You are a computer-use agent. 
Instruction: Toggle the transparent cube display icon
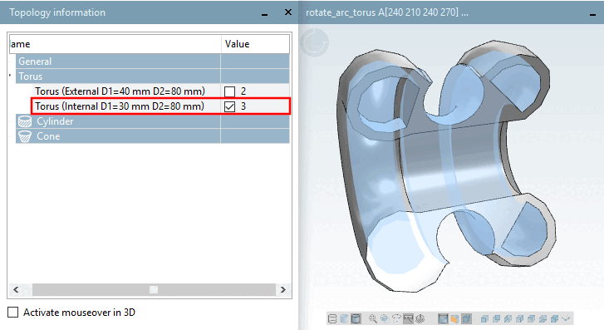(466, 319)
